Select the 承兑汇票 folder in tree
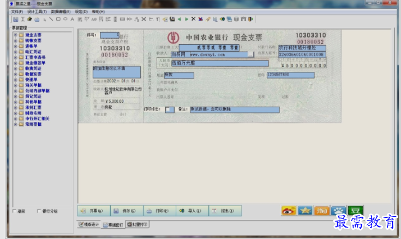This screenshot has height=239, width=401. pos(33,107)
